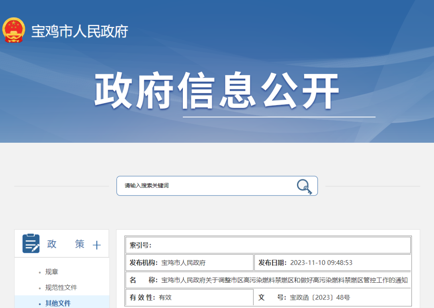Click the policy clipboard icon
The width and height of the screenshot is (434, 308).
pyautogui.click(x=31, y=244)
